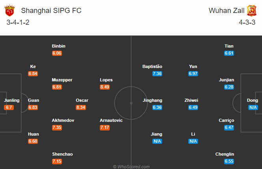This screenshot has width=262, height=169.
Task: Click the 3-4-1-2 formation text
Action: (18, 22)
